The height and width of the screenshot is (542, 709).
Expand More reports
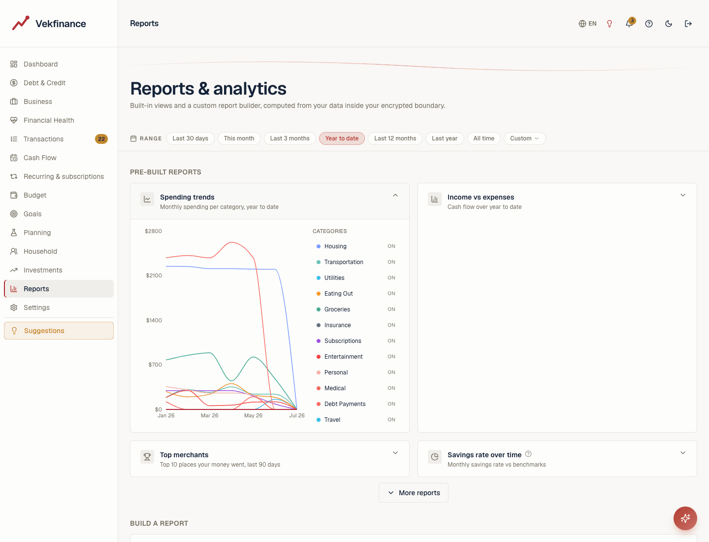414,493
